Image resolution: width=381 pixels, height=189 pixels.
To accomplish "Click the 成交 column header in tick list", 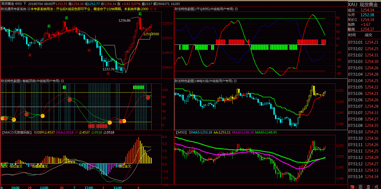I will [368, 35].
